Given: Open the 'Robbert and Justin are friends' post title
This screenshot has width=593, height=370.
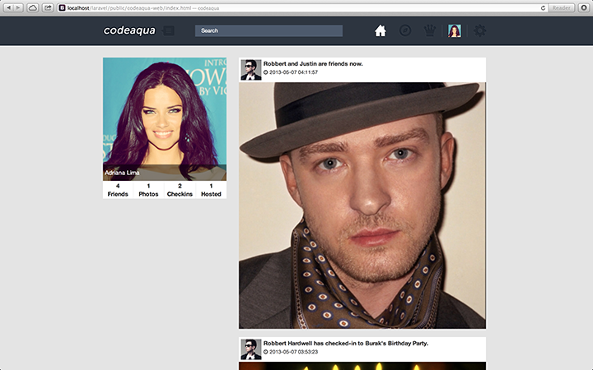Looking at the screenshot, I should pyautogui.click(x=313, y=63).
